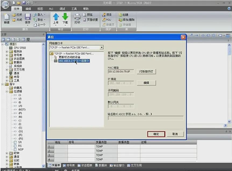Click the open folder icon in the quick access toolbar

click(19, 3)
